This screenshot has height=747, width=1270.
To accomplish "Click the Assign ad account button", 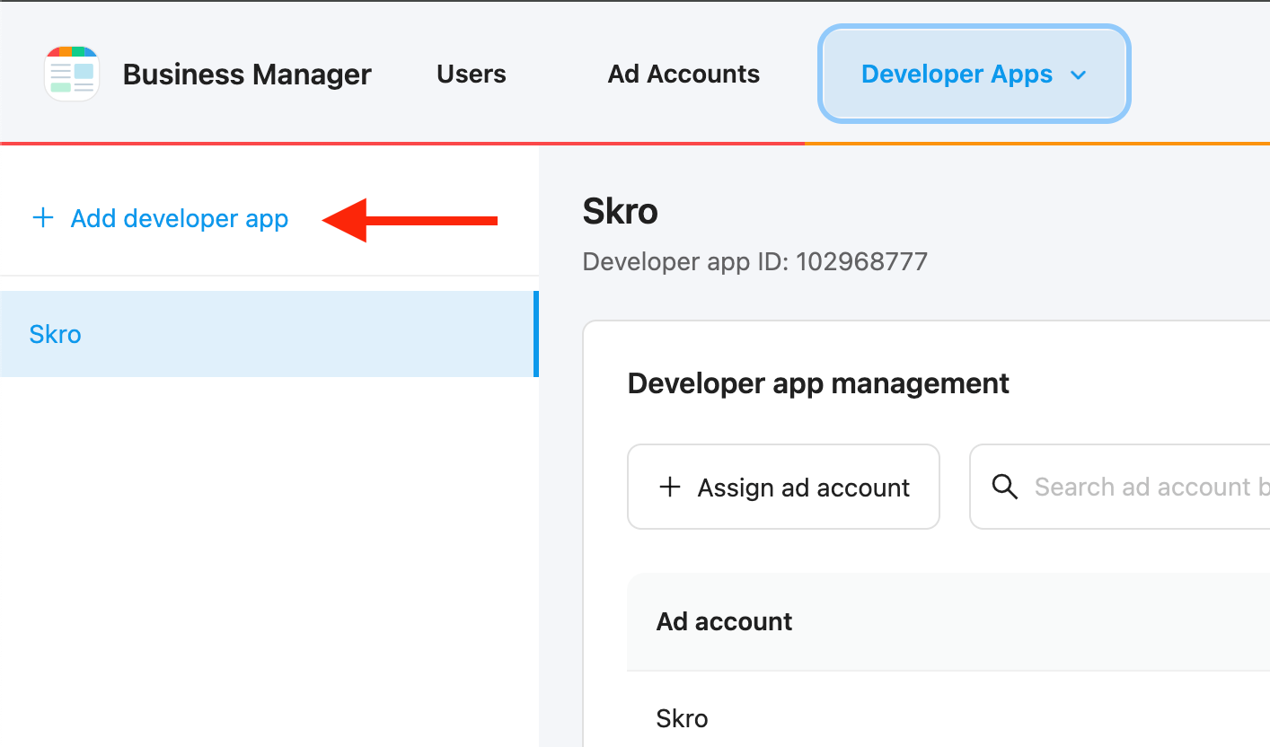I will (x=783, y=487).
